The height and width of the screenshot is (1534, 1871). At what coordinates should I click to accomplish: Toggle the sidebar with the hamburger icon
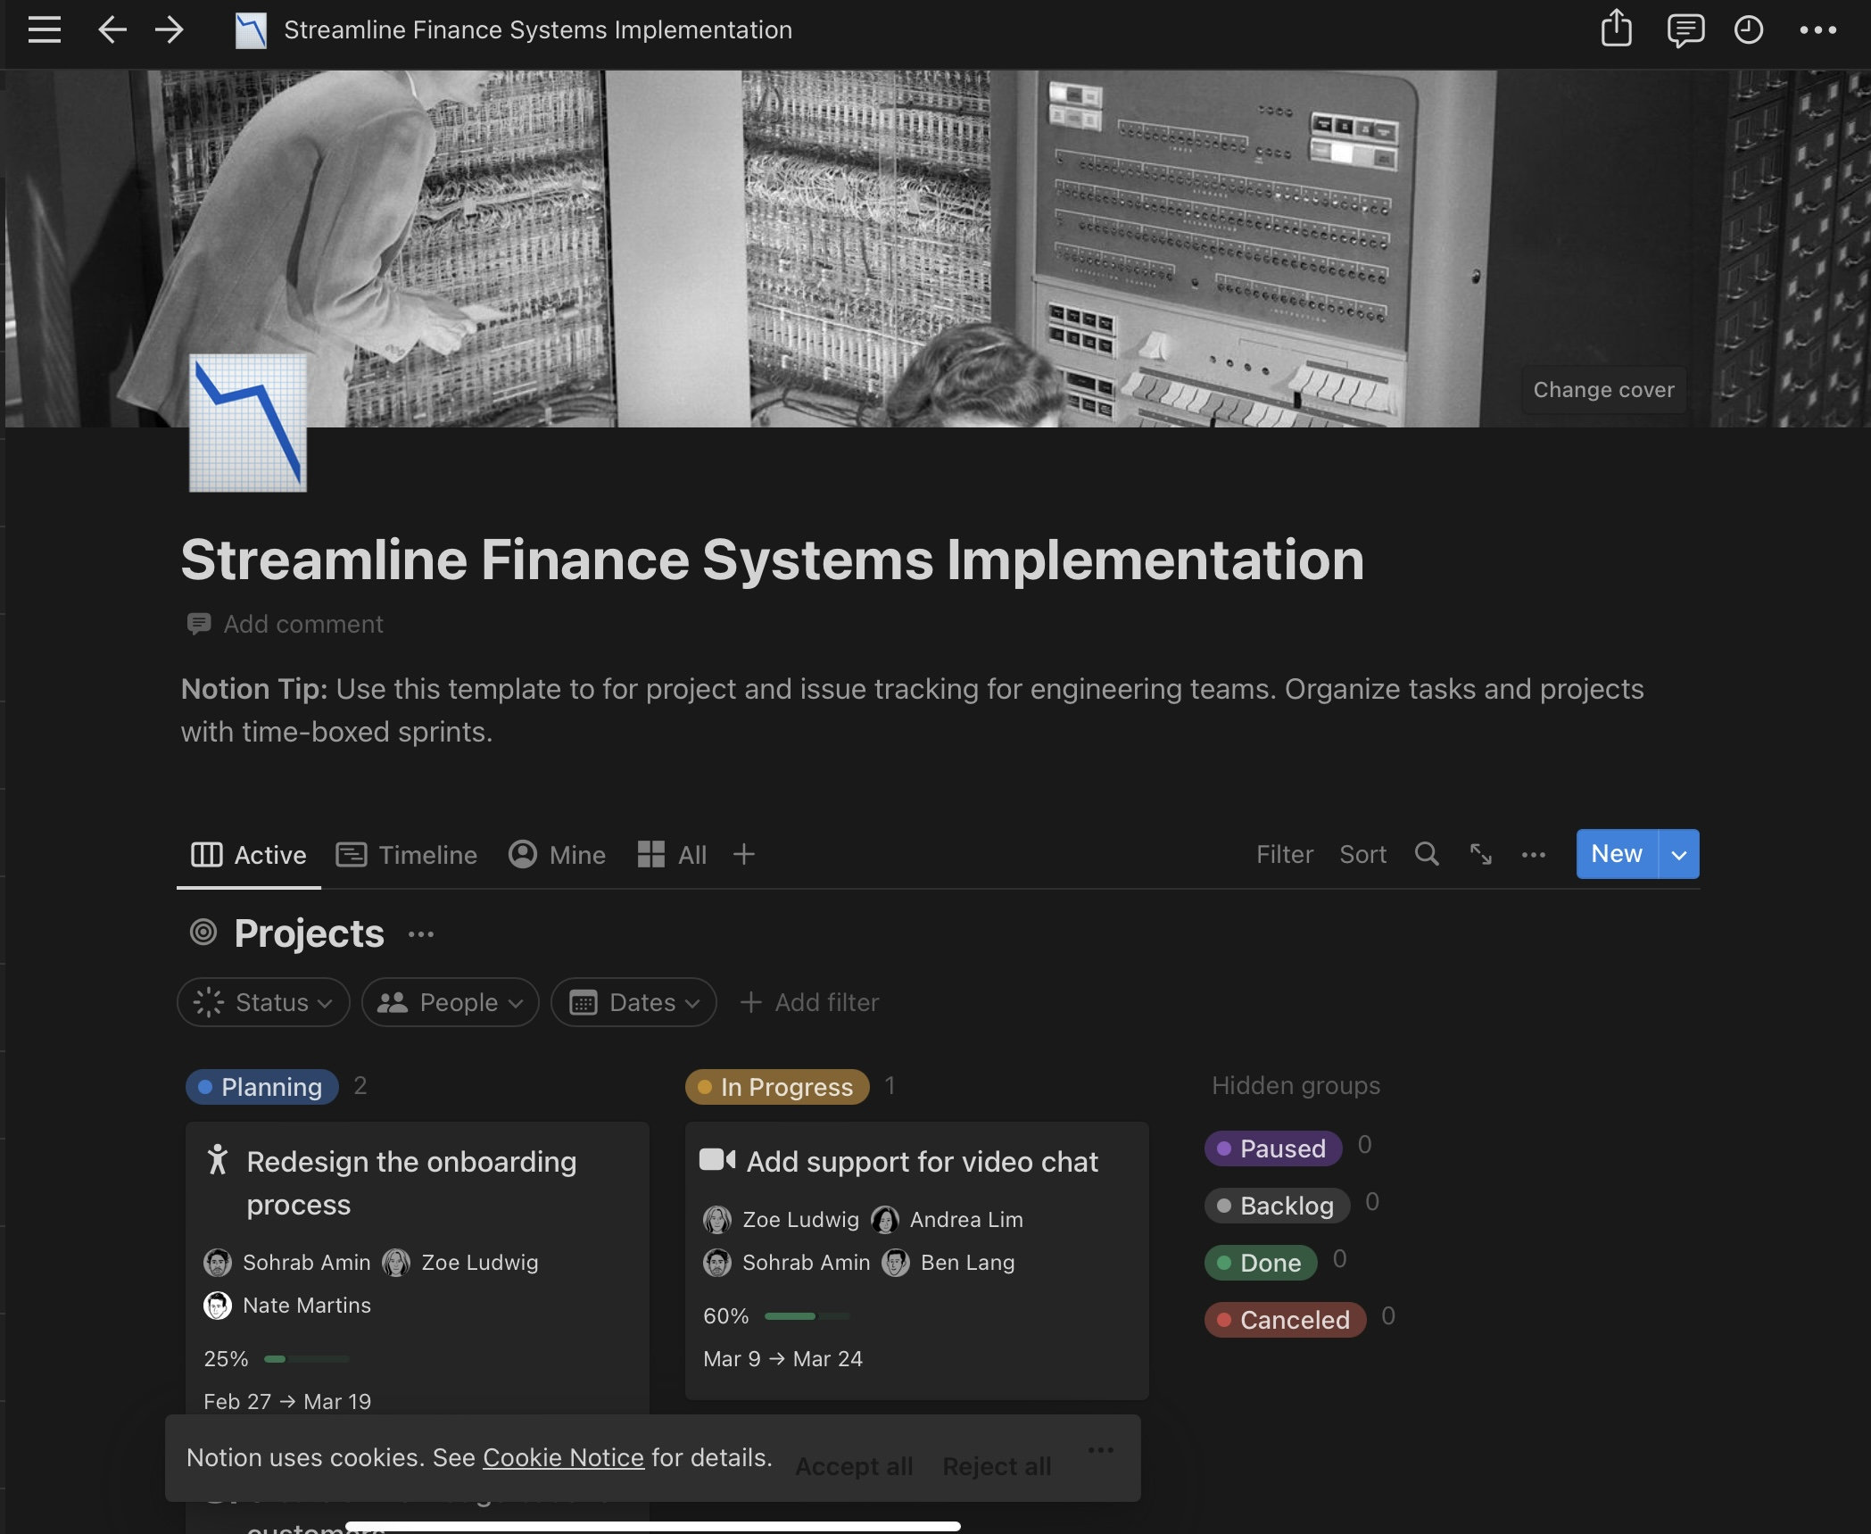pyautogui.click(x=44, y=29)
